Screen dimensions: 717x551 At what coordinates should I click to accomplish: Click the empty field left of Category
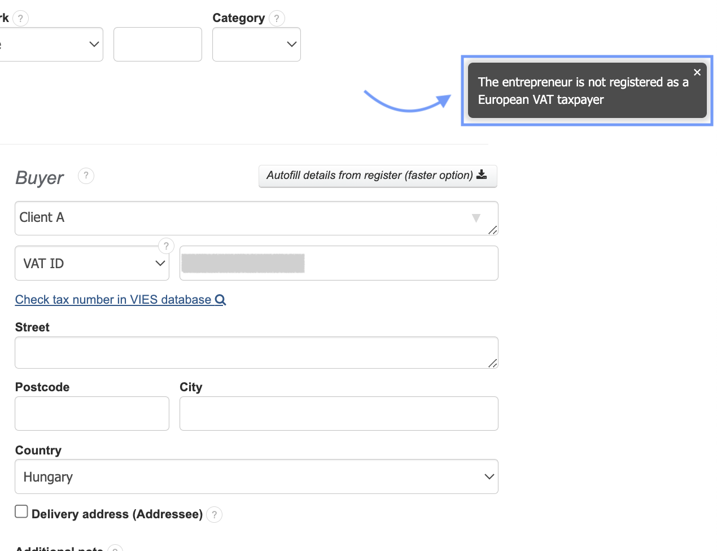pos(158,45)
